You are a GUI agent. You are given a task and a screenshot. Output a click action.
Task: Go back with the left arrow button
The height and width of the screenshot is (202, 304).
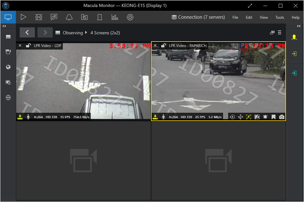(x=27, y=32)
